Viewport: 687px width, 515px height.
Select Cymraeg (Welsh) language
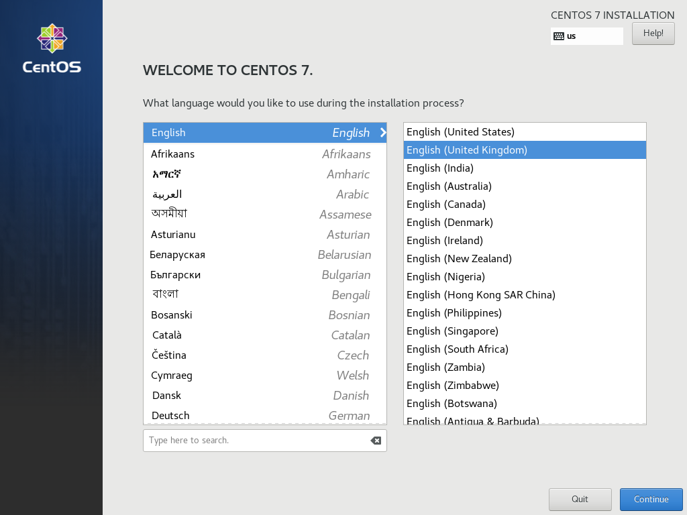coord(264,376)
